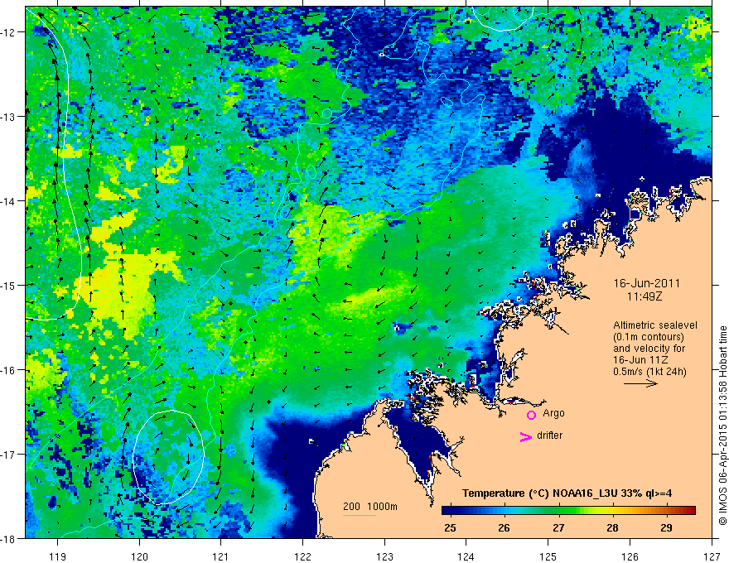This screenshot has height=563, width=729.
Task: Click the latitude axis label '-16'
Action: pyautogui.click(x=9, y=370)
